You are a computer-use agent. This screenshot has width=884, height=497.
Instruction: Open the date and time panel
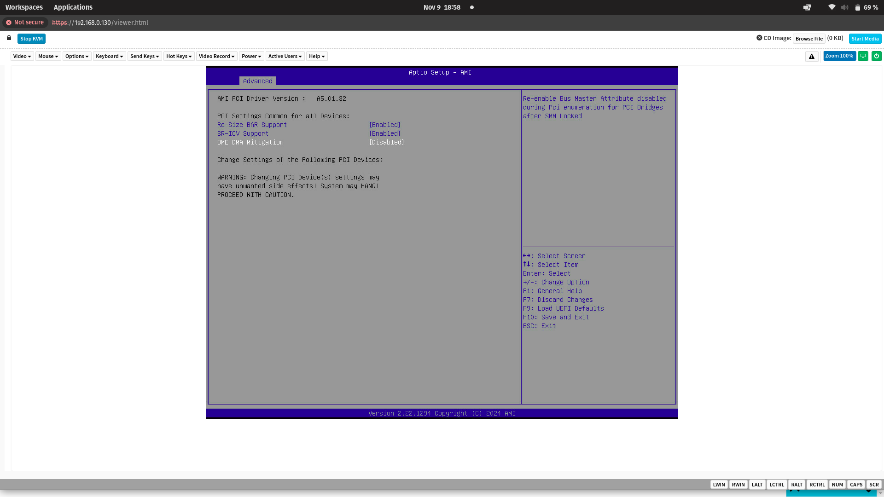[x=442, y=7]
